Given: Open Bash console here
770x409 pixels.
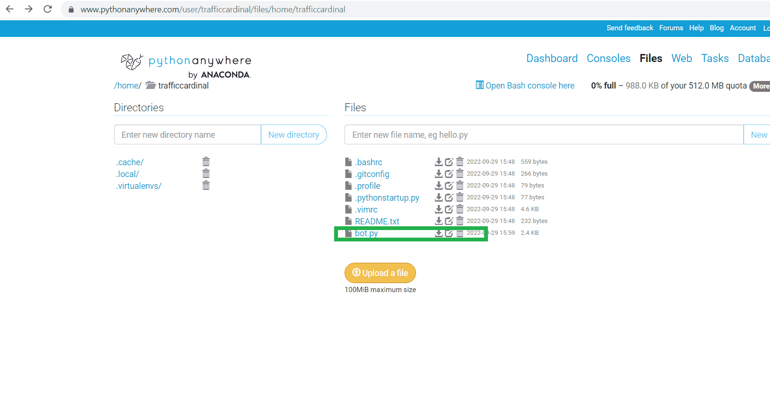Looking at the screenshot, I should (525, 85).
